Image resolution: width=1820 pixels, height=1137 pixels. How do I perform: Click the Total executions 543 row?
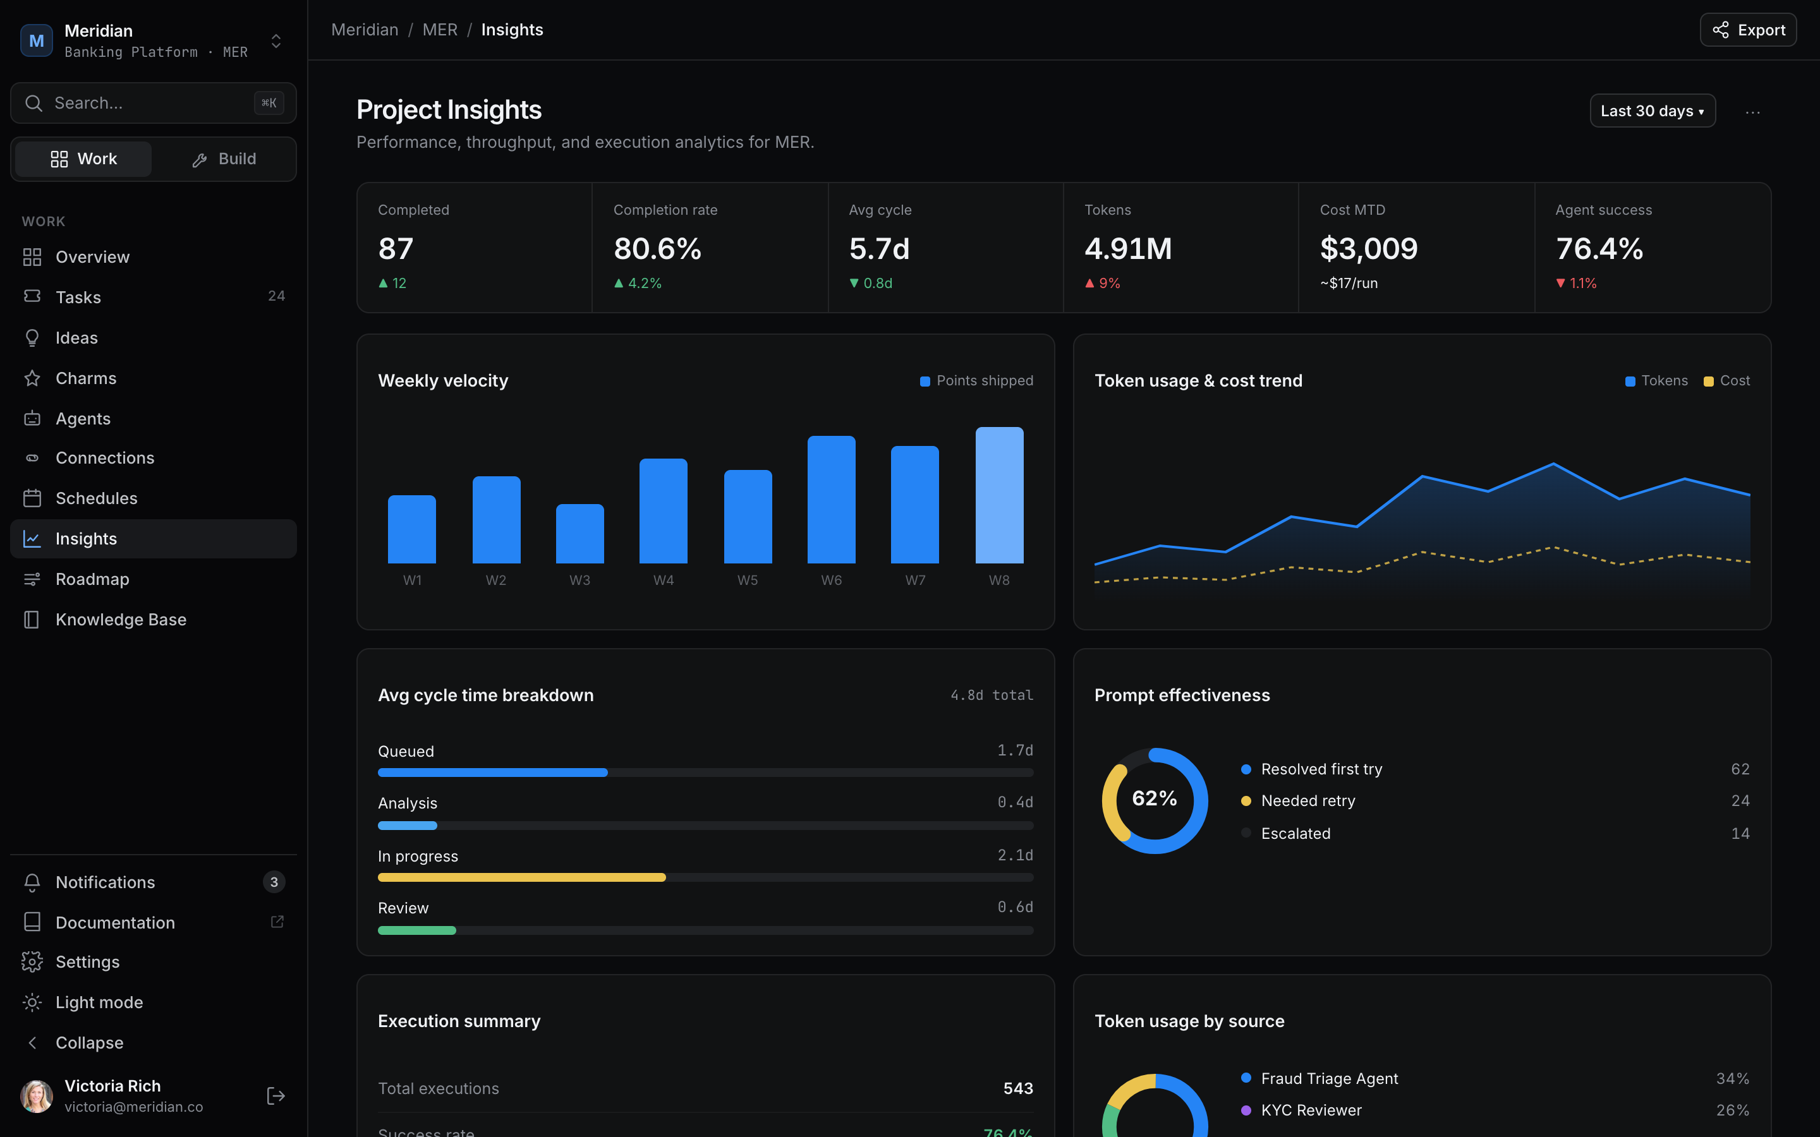[x=705, y=1088]
